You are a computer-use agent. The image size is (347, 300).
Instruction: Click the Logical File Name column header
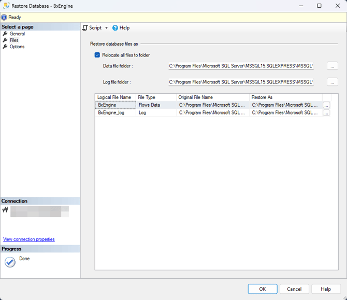(115, 97)
